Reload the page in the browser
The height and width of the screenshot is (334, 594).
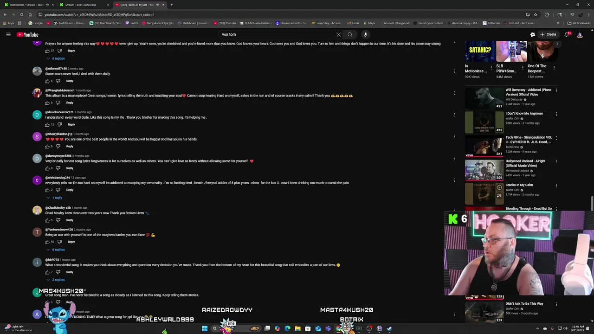pos(21,14)
